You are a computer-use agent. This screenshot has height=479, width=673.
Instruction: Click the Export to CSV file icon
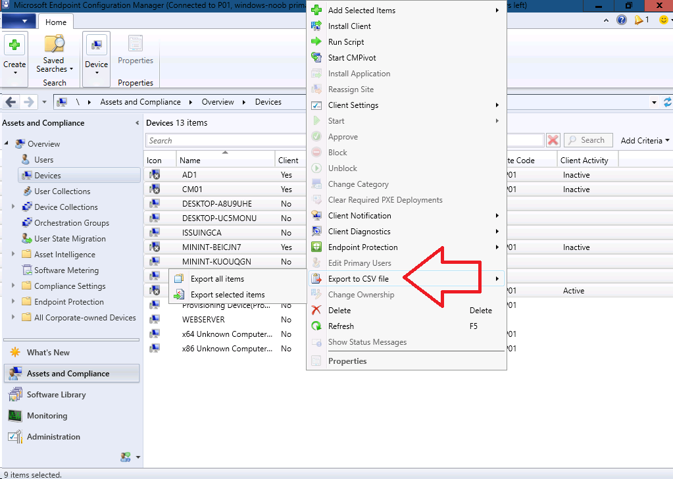(x=316, y=279)
